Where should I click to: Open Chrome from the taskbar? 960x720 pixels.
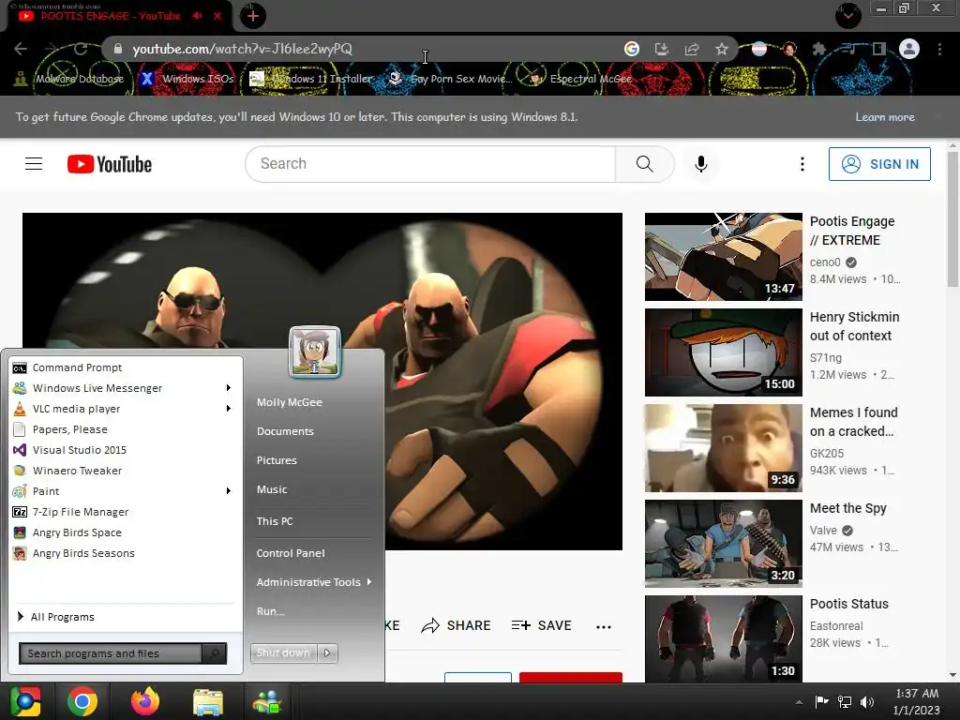(x=82, y=701)
